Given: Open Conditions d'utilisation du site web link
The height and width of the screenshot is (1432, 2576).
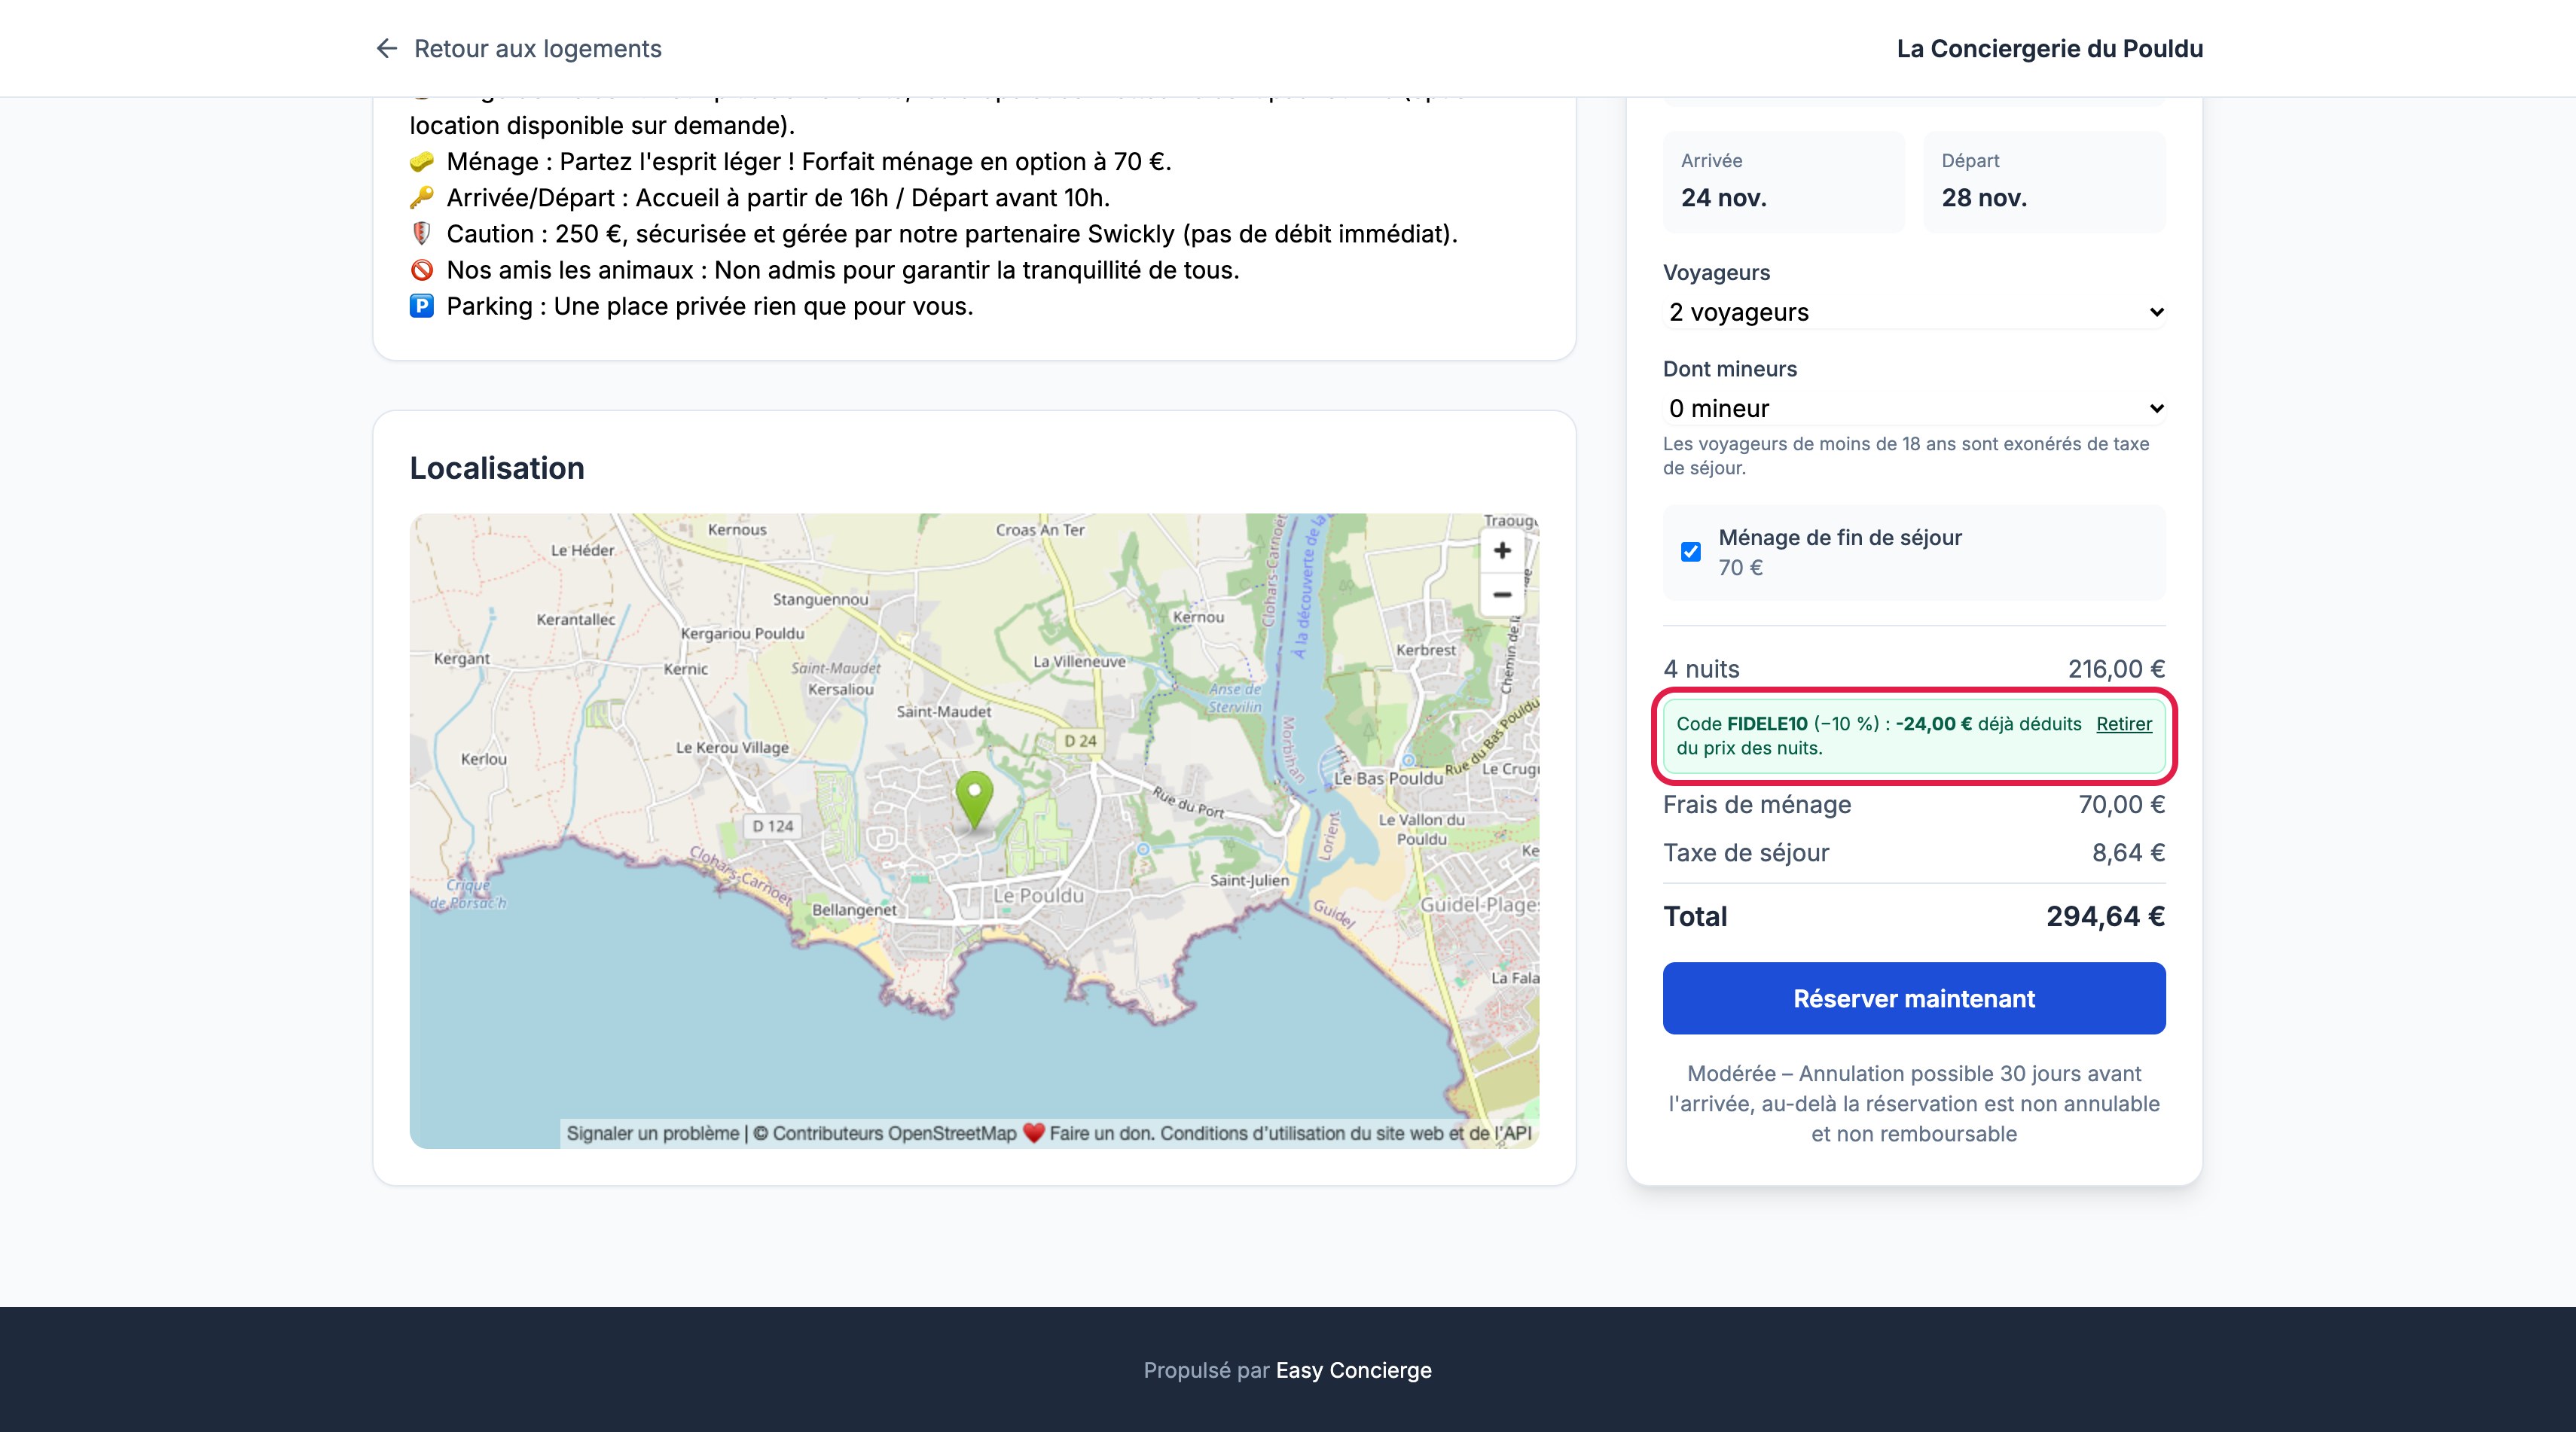Looking at the screenshot, I should point(1346,1133).
